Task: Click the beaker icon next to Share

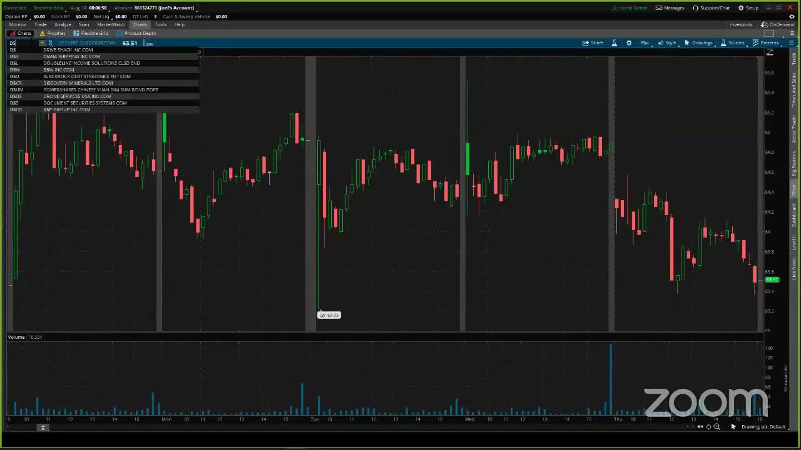Action: click(614, 42)
